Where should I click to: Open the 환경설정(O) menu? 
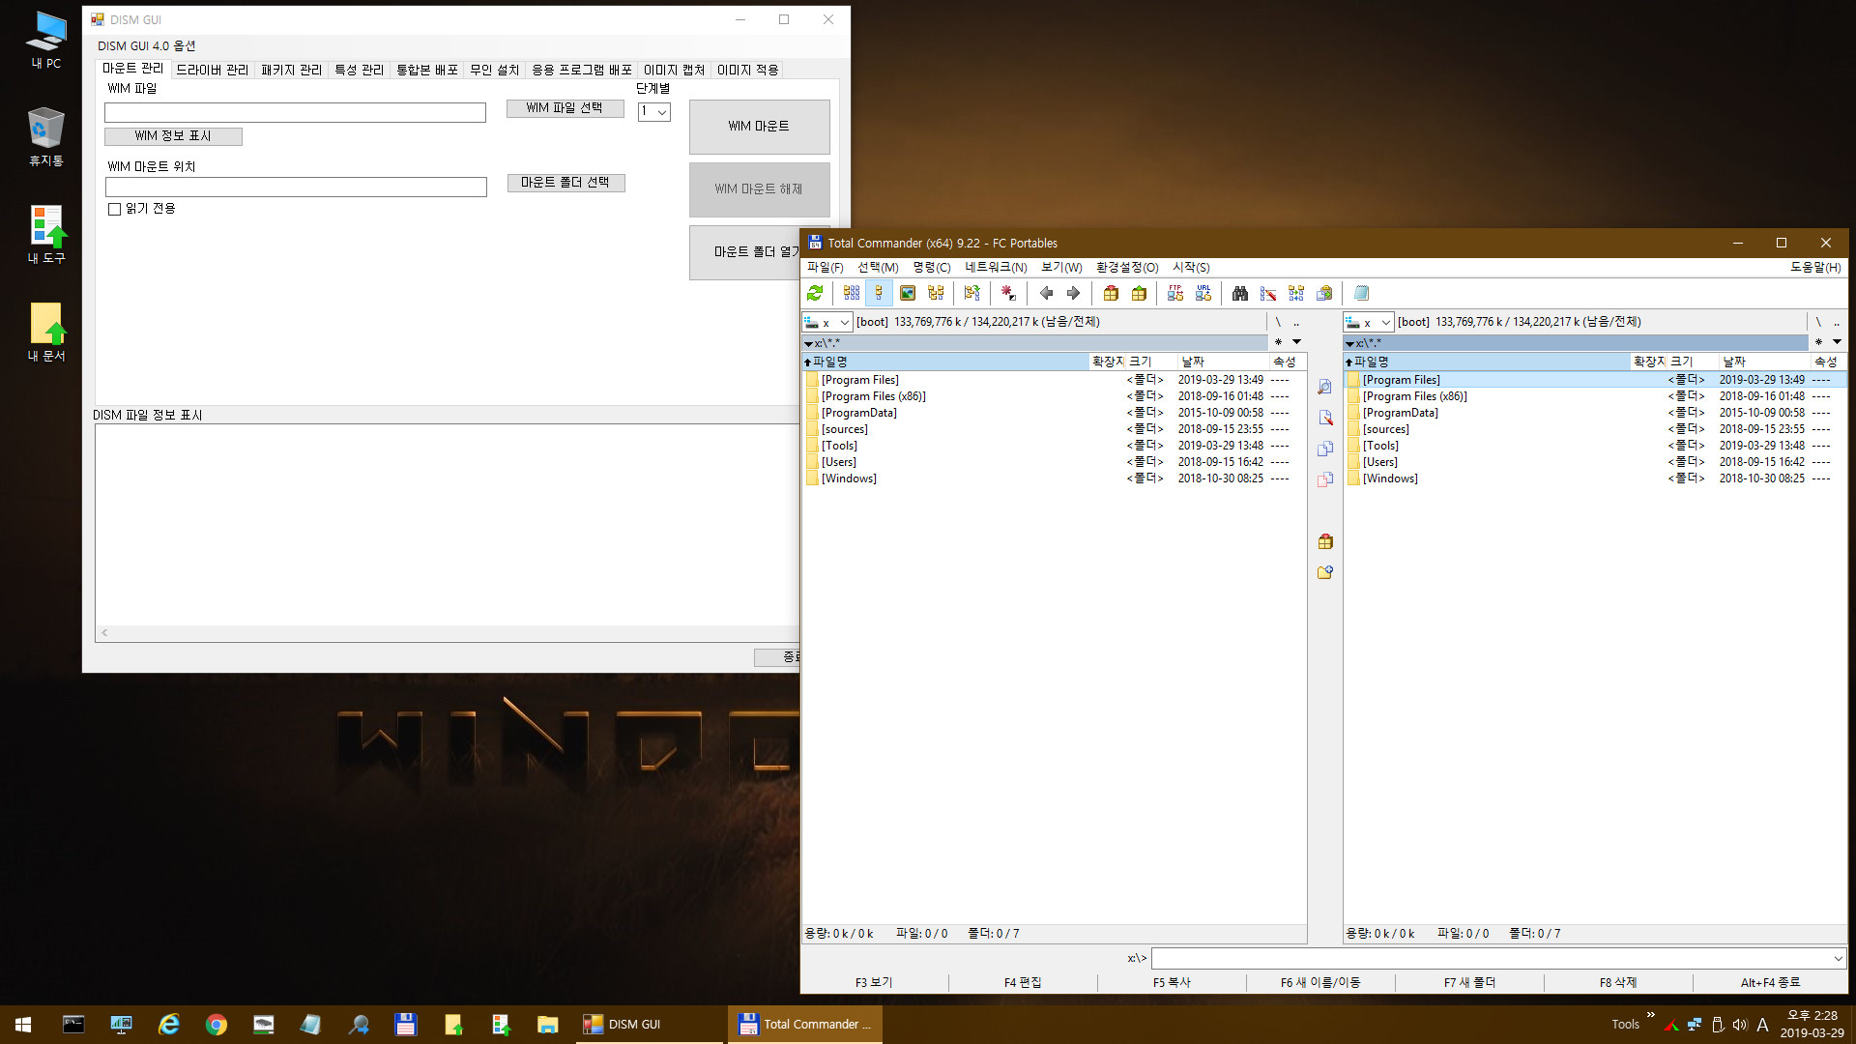pyautogui.click(x=1126, y=268)
